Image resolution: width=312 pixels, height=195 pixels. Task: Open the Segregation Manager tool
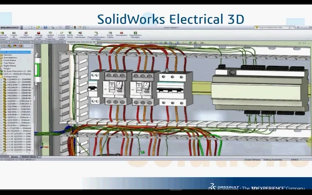click(x=135, y=35)
